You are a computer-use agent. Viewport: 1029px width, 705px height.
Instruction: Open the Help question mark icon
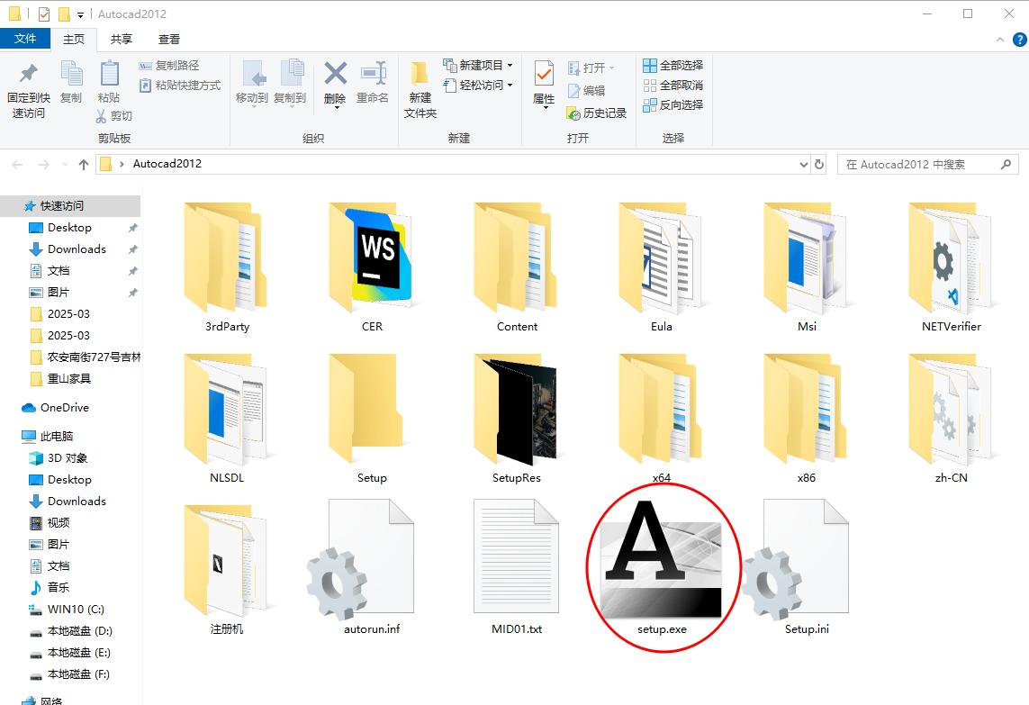[x=1019, y=40]
